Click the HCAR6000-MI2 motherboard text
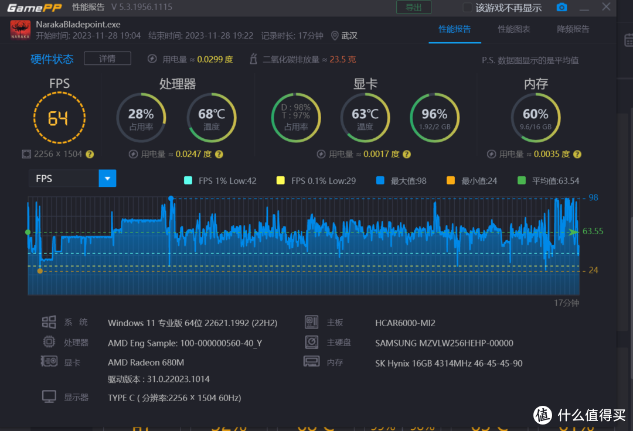Image resolution: width=633 pixels, height=431 pixels. point(406,323)
